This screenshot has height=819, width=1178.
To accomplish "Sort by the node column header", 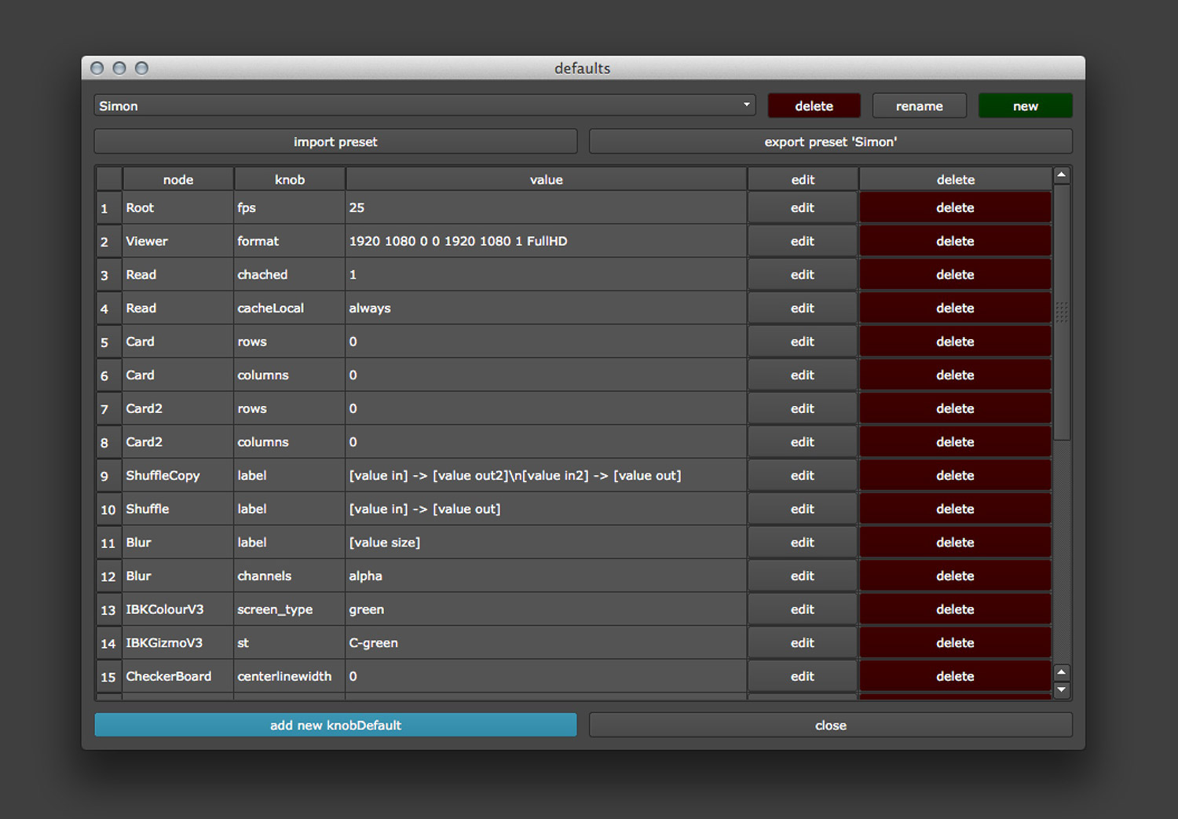I will tap(178, 180).
